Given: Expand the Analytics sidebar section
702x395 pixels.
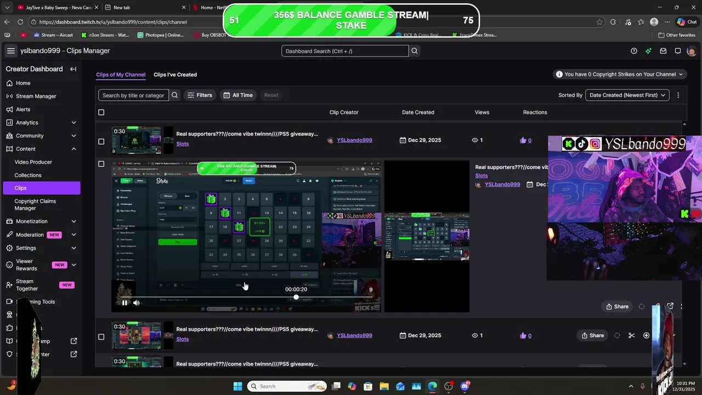Looking at the screenshot, I should pyautogui.click(x=73, y=123).
